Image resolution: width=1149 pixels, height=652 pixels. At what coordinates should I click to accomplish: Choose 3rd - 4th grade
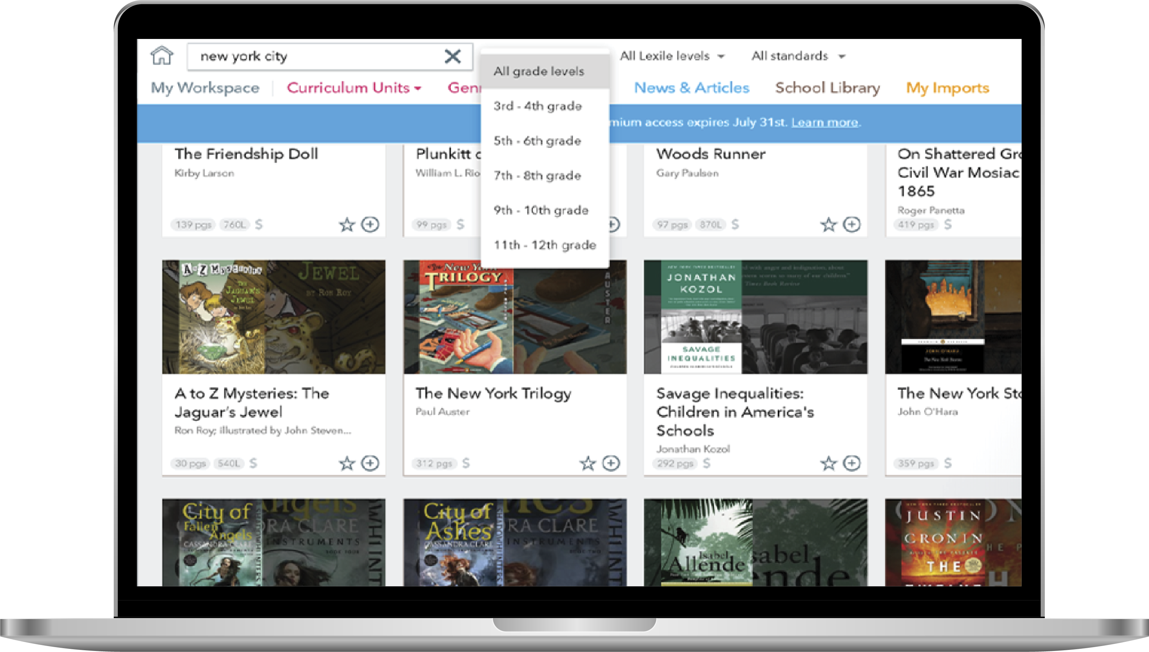pos(545,106)
